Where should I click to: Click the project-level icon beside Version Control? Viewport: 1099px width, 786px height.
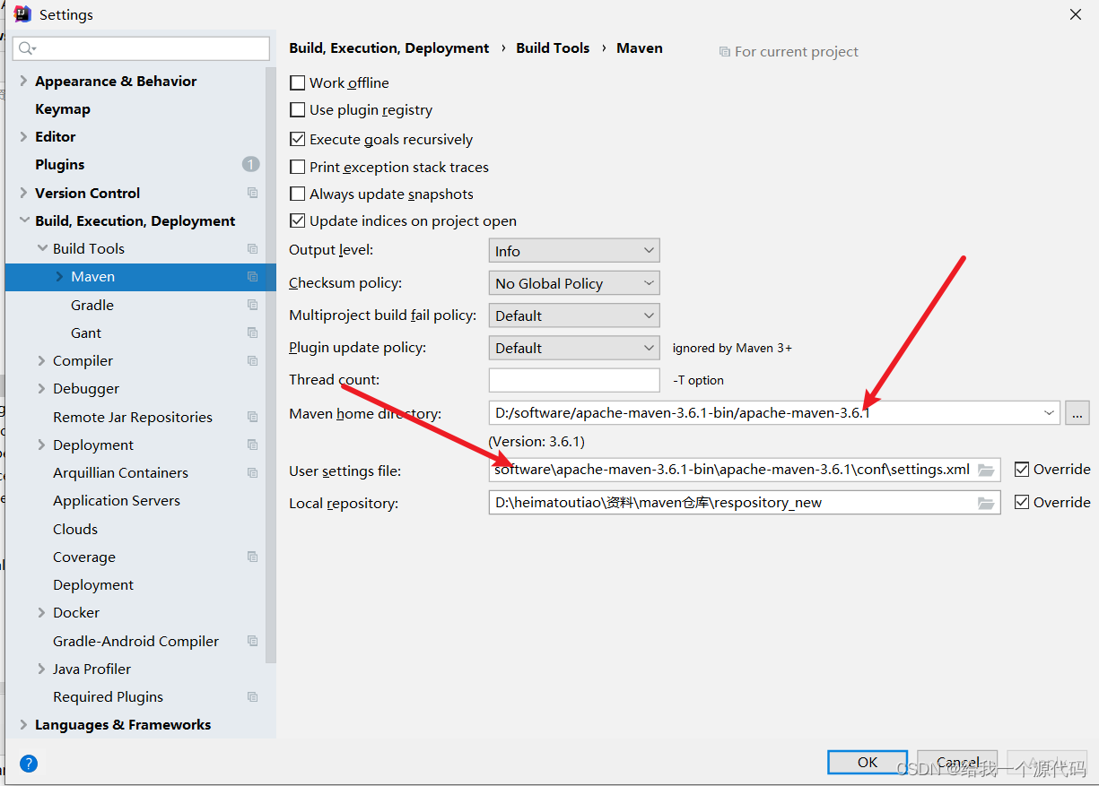pos(253,193)
